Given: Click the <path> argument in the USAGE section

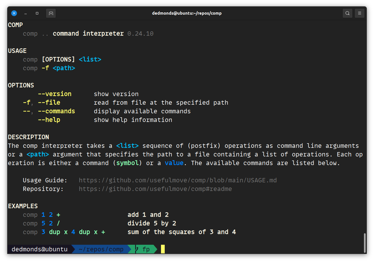Looking at the screenshot, I should [64, 68].
